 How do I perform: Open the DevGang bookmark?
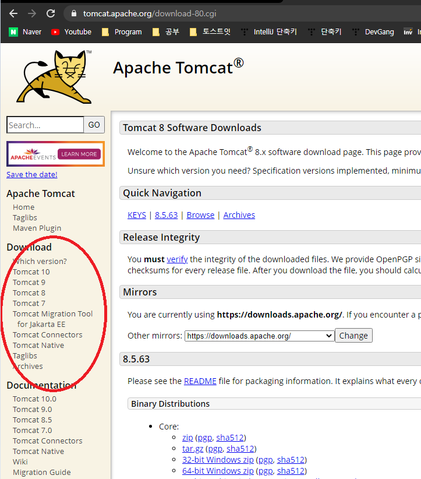tap(373, 32)
